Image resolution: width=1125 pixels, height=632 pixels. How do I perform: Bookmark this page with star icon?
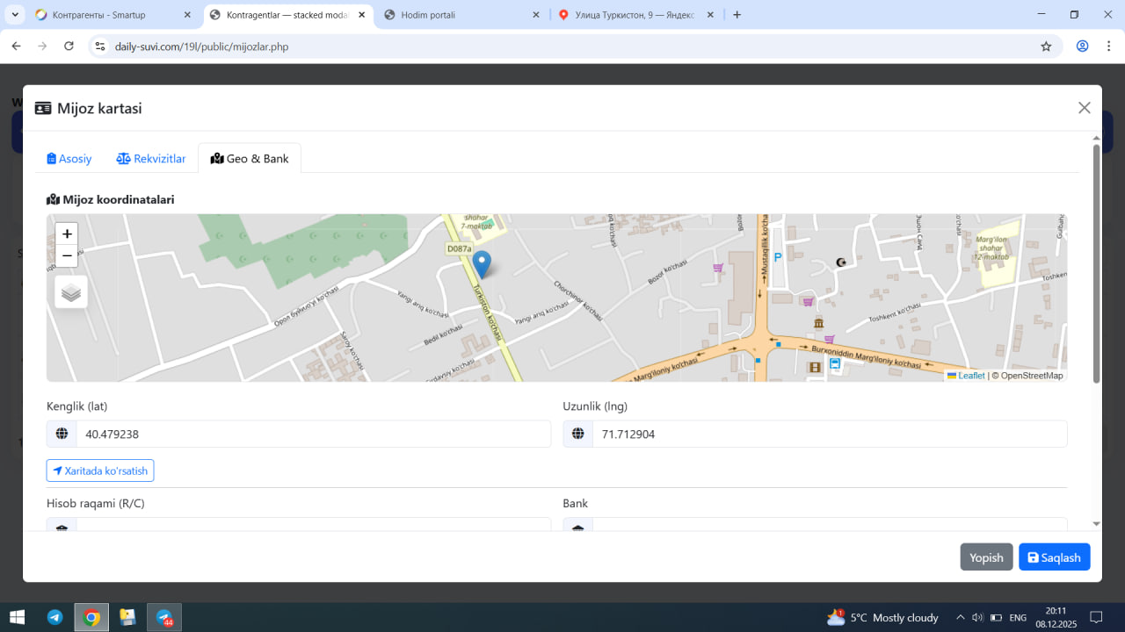pos(1046,47)
